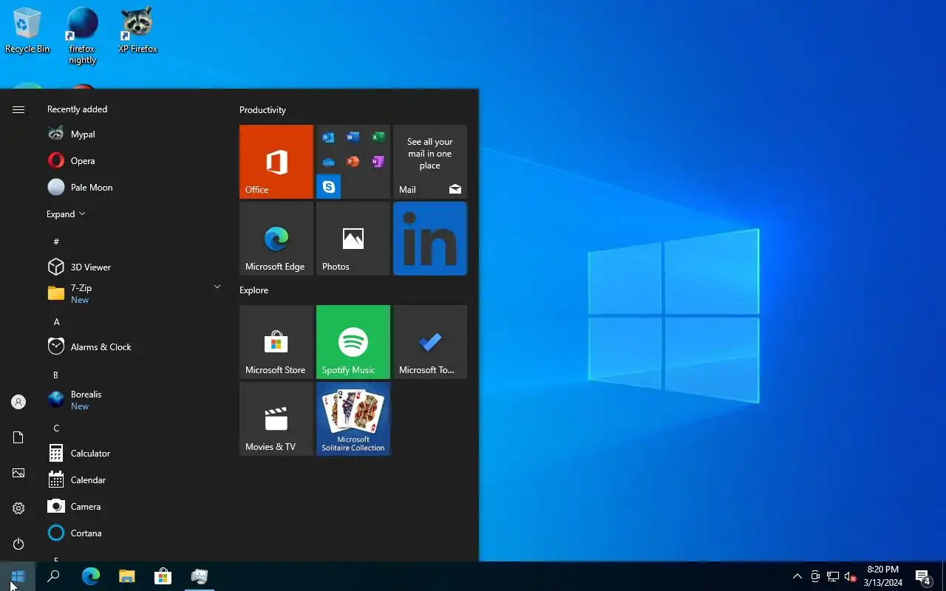The height and width of the screenshot is (591, 946).
Task: Select the Recently added heading
Action: tap(77, 109)
